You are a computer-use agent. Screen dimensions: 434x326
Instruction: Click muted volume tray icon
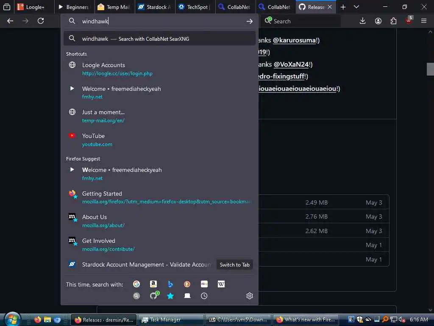(402, 320)
